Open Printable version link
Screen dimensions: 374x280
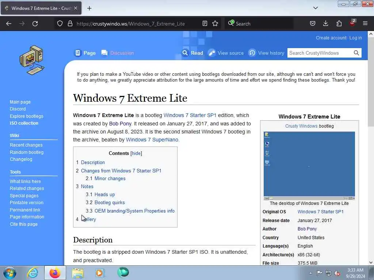[x=26, y=203]
